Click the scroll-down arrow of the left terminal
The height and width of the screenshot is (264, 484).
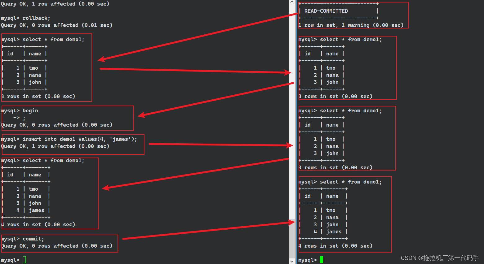[292, 261]
